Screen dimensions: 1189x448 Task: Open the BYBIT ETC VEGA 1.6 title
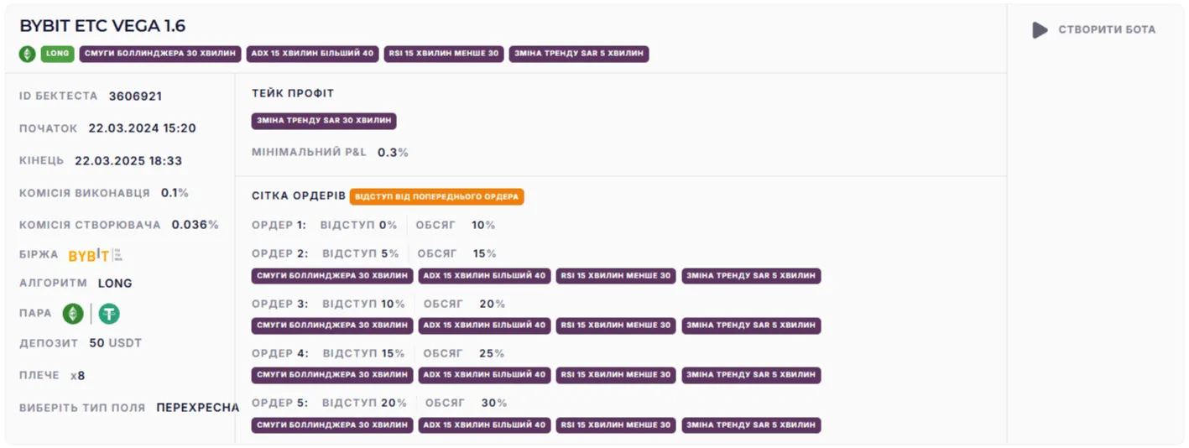[x=102, y=26]
